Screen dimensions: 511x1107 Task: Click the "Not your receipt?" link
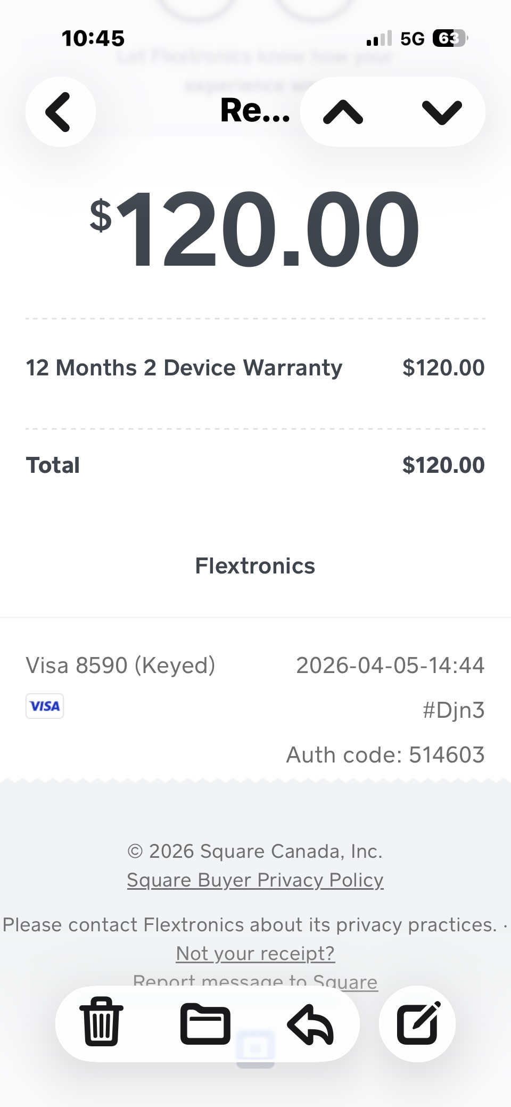[x=255, y=953]
